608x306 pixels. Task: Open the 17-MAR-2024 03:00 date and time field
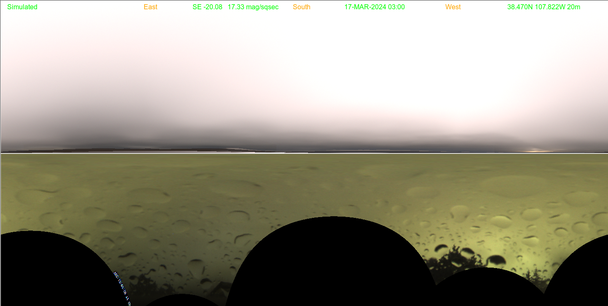[375, 7]
